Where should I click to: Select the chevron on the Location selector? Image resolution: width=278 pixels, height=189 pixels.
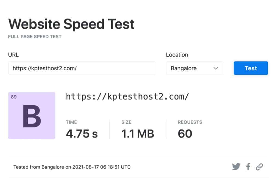215,68
